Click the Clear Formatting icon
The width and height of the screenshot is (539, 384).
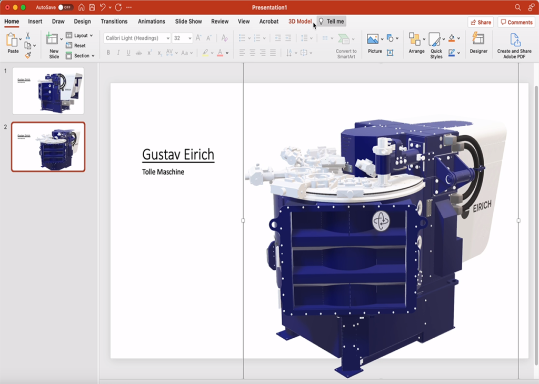pos(224,38)
